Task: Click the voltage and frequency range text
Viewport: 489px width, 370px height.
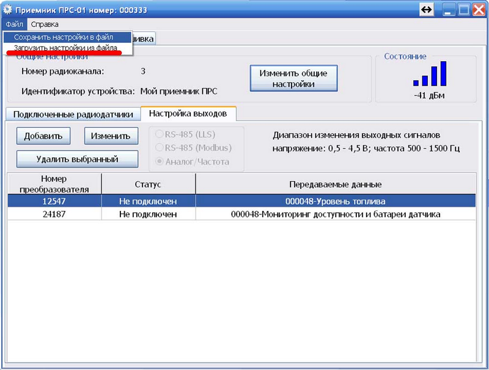Action: 366,148
